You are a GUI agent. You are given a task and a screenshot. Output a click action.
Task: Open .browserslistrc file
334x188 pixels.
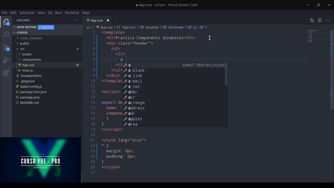click(31, 76)
